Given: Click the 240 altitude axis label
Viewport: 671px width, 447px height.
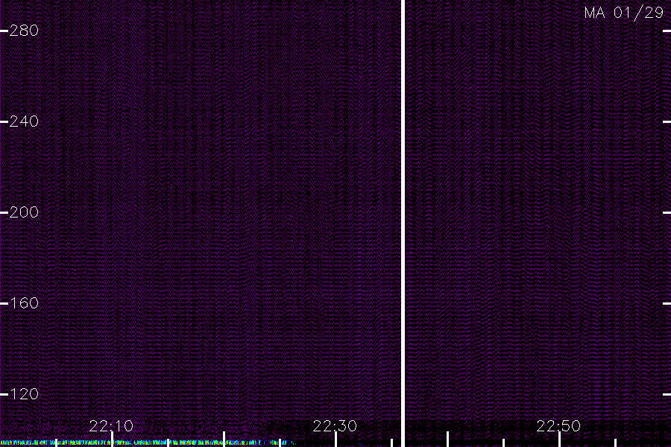Looking at the screenshot, I should 24,121.
